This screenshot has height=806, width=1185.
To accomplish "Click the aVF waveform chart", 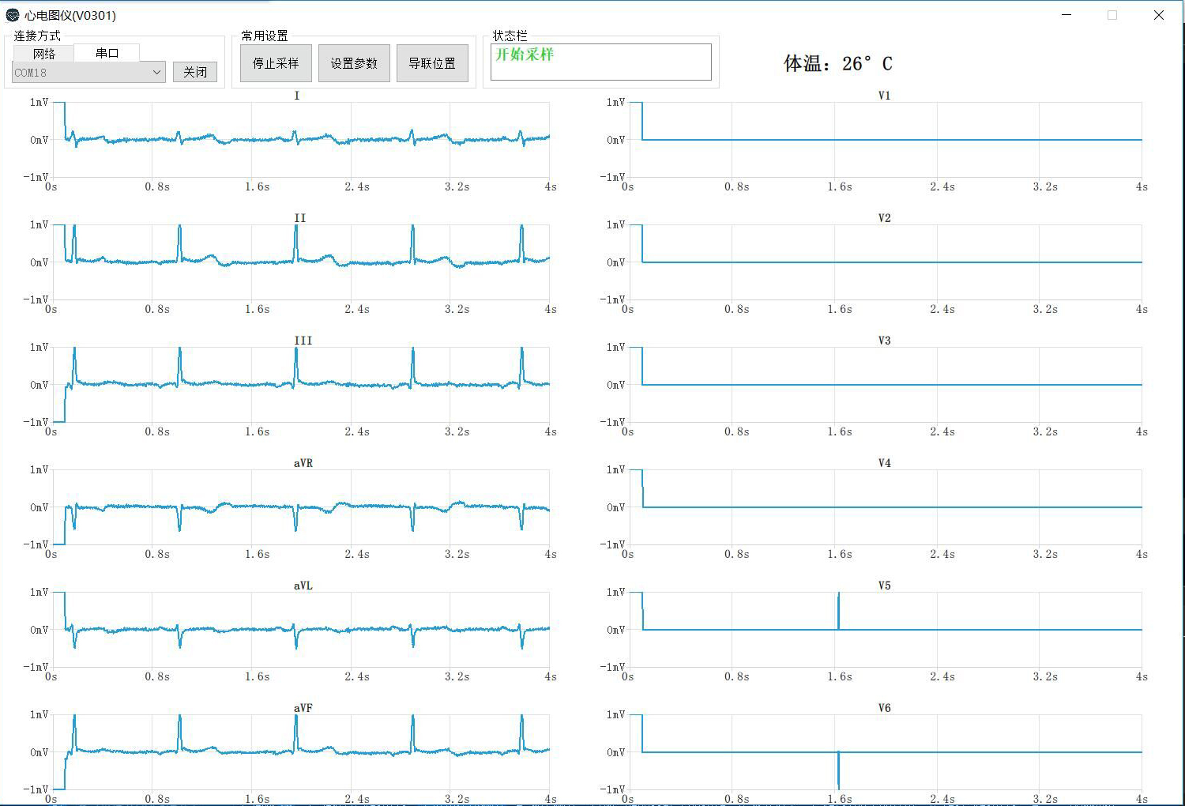I will click(296, 751).
